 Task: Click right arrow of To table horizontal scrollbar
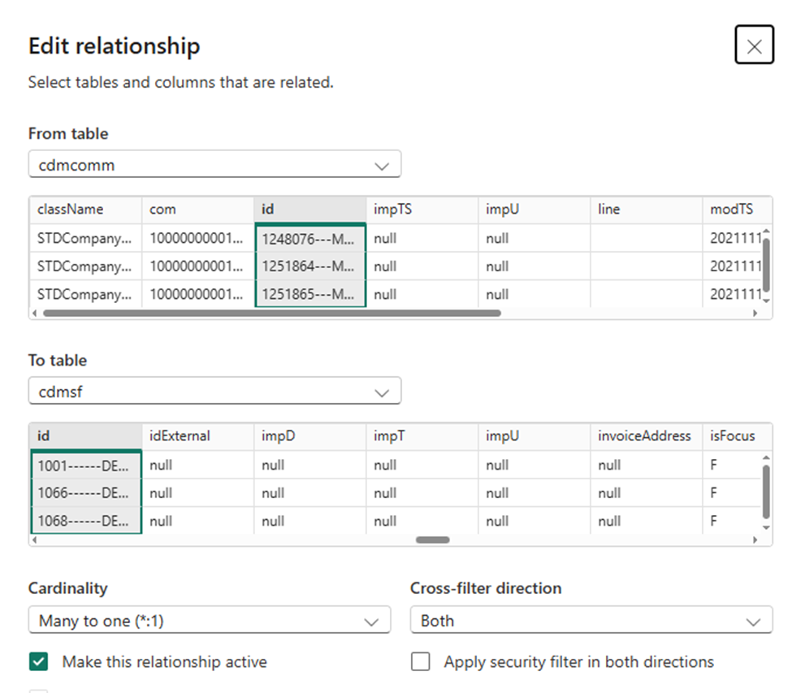[x=755, y=540]
